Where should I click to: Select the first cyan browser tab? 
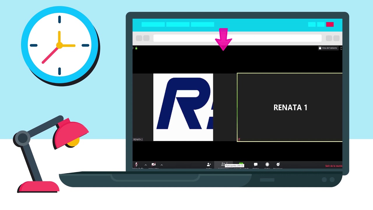coord(153,24)
